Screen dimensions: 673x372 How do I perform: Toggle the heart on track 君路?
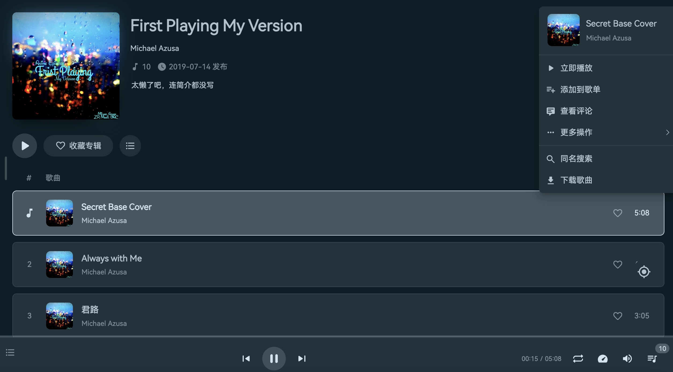(617, 316)
